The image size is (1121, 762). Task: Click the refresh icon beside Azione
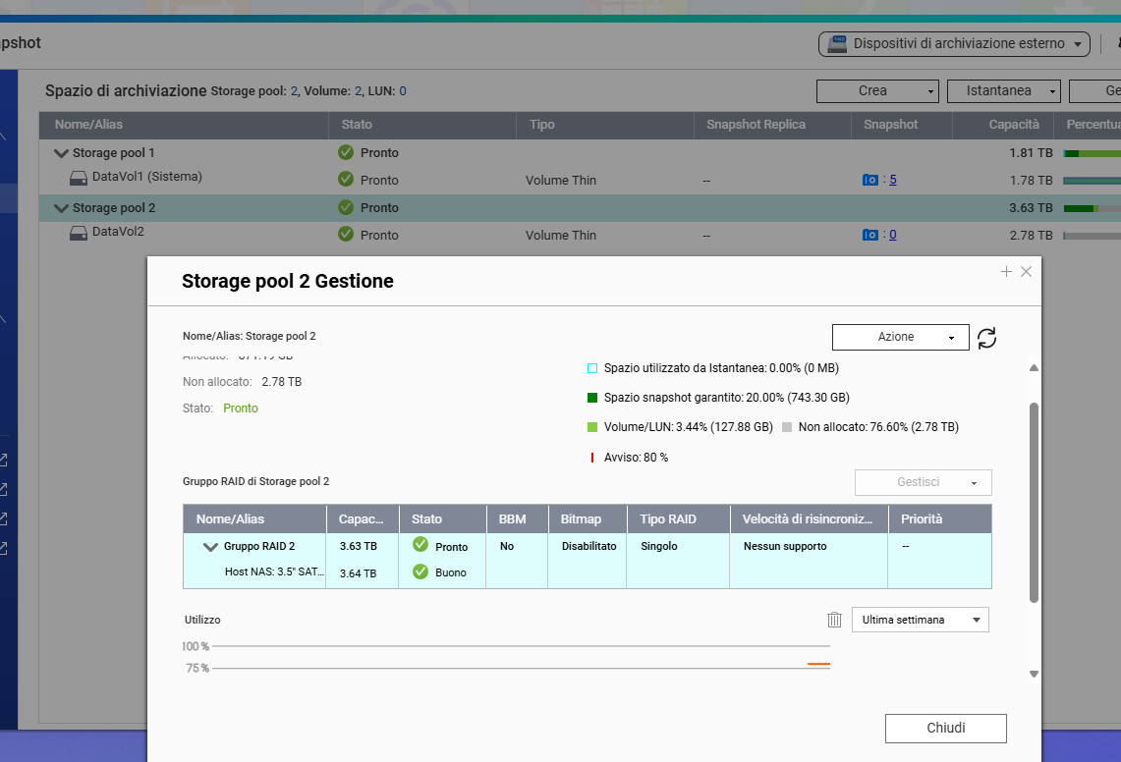[x=987, y=338]
